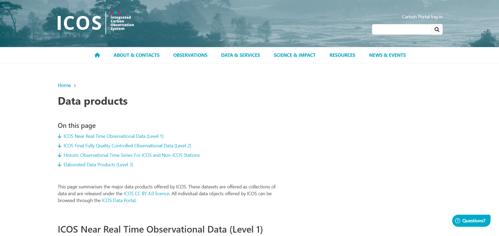Click down arrow beside Historic Observational link

point(59,155)
